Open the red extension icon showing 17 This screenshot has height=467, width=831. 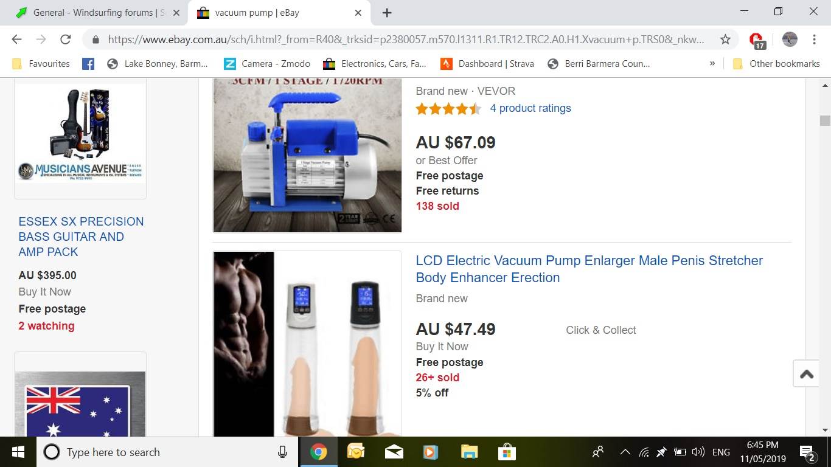pos(757,40)
